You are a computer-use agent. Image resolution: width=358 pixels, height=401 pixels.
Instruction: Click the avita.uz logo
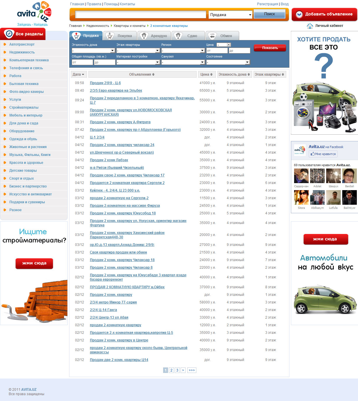tap(34, 14)
